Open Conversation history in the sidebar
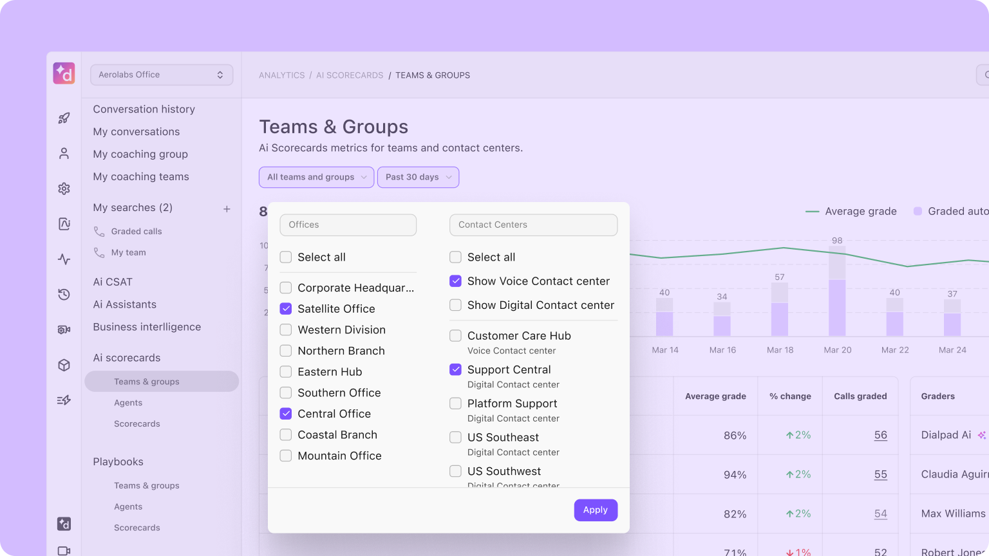 [144, 109]
